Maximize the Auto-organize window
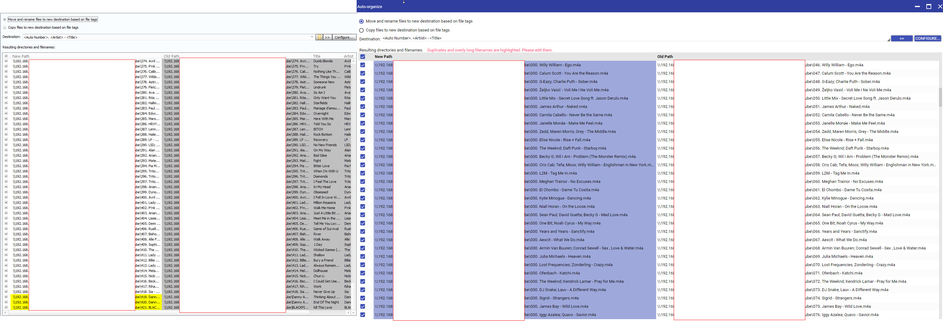Image resolution: width=943 pixels, height=321 pixels. (x=928, y=6)
